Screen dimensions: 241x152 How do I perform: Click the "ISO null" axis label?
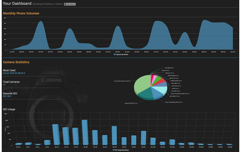(18, 147)
